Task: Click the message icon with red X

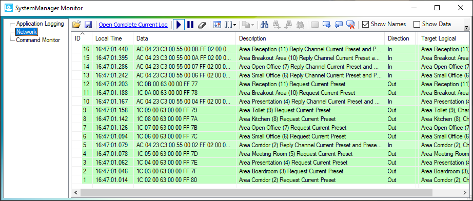Action: point(350,25)
